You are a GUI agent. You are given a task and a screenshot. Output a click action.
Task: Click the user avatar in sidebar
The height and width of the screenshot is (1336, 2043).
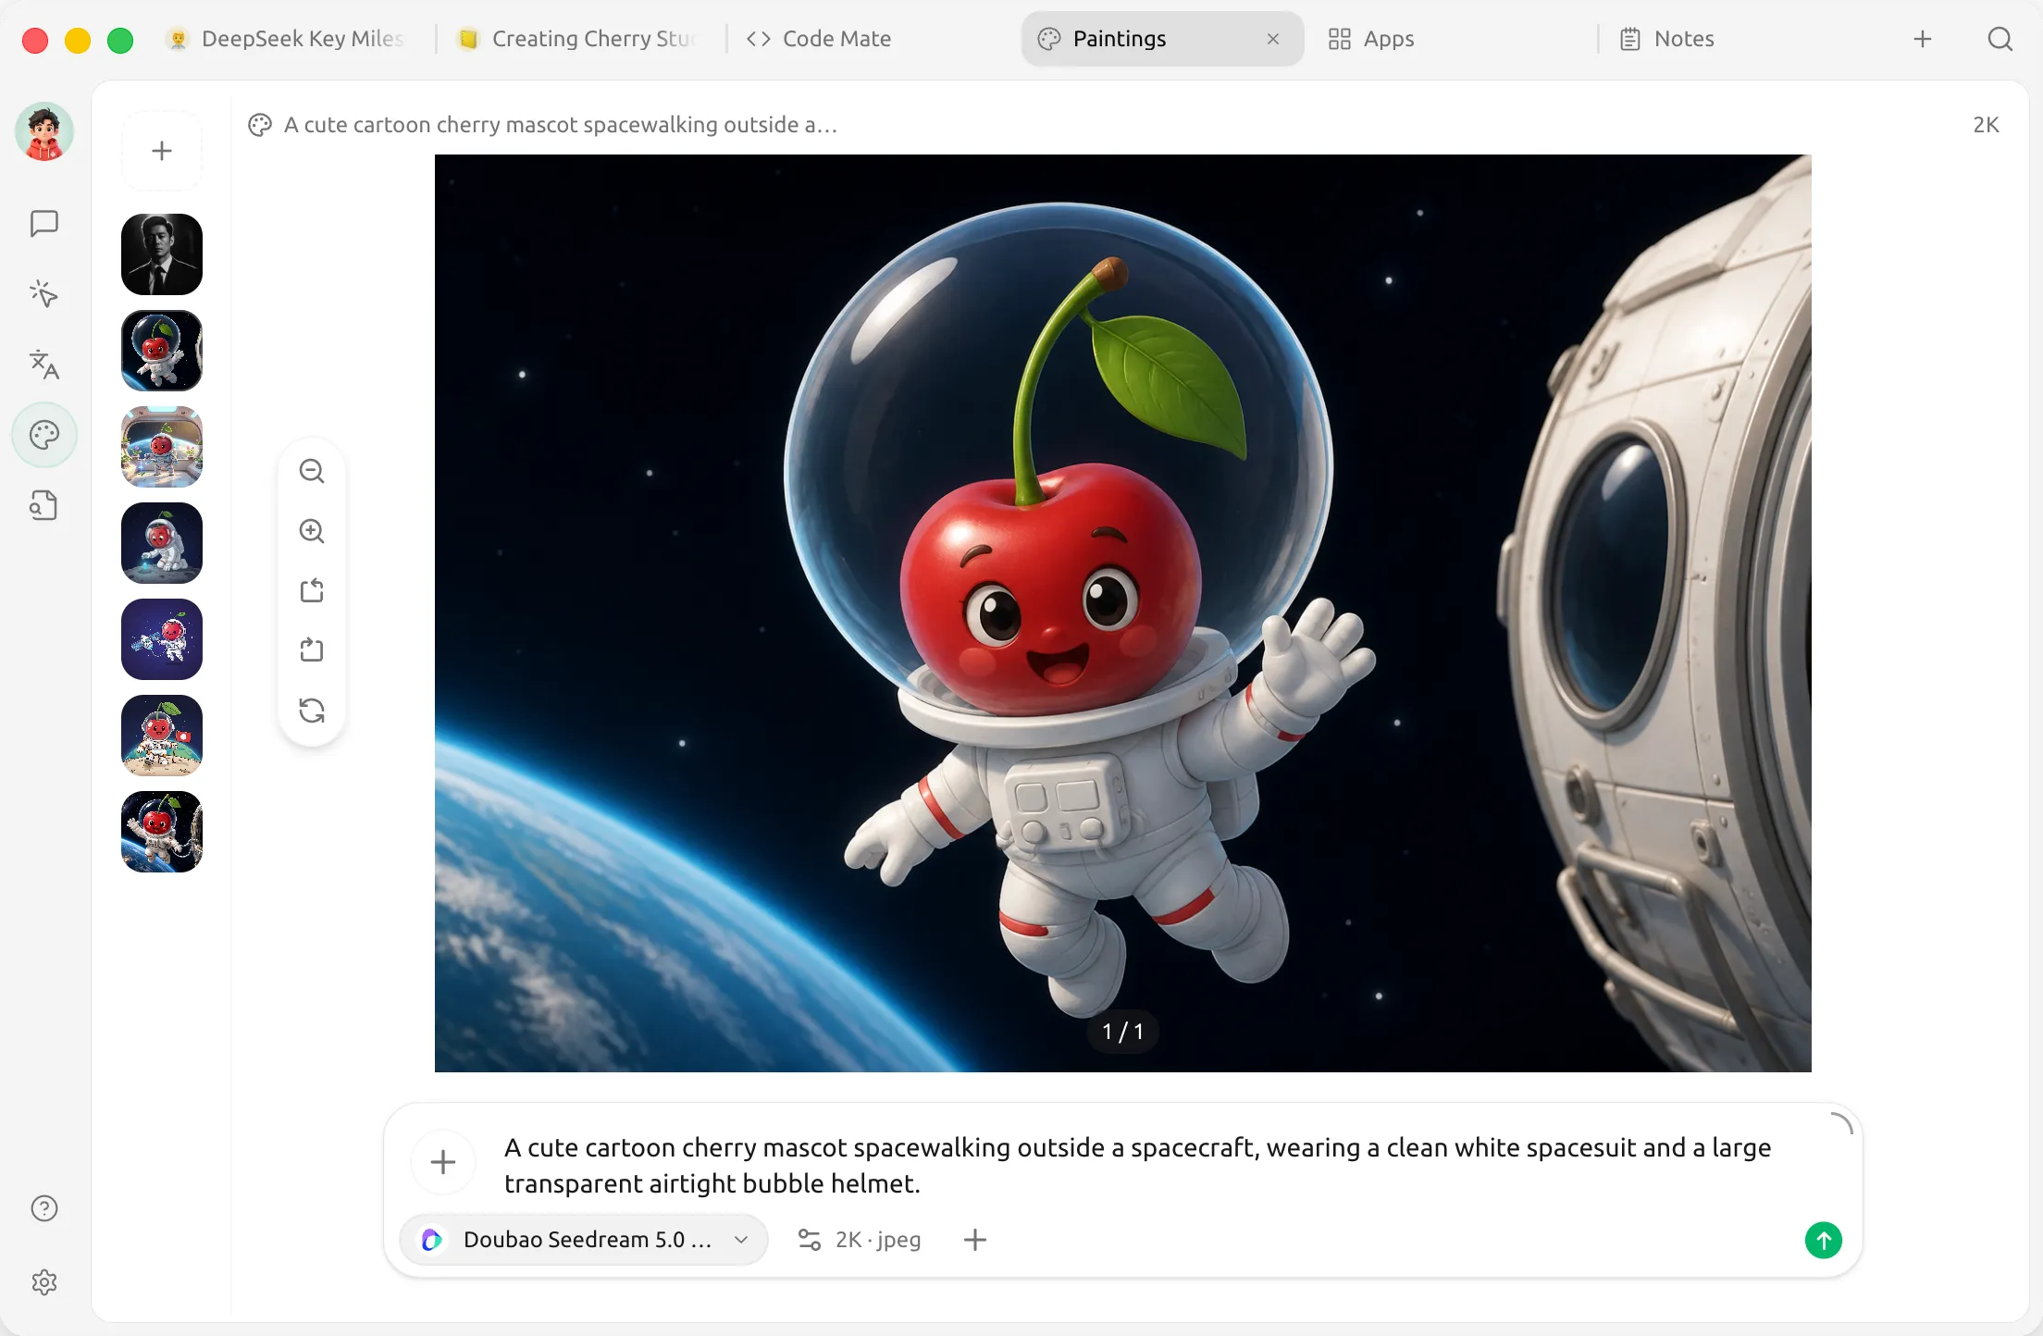pos(43,131)
